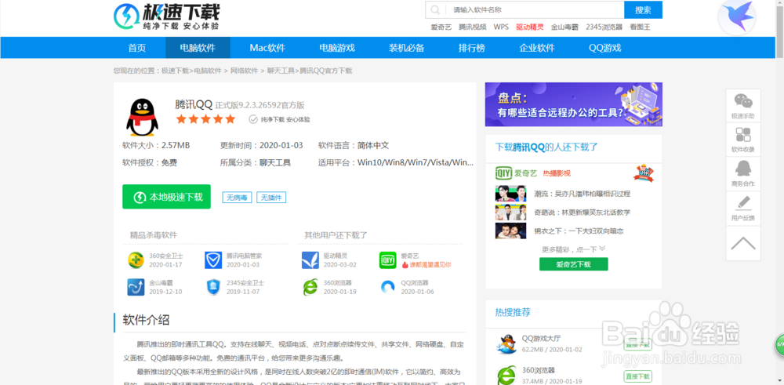Click 爱奇艺下载 green button
This screenshot has width=784, height=385.
574,264
